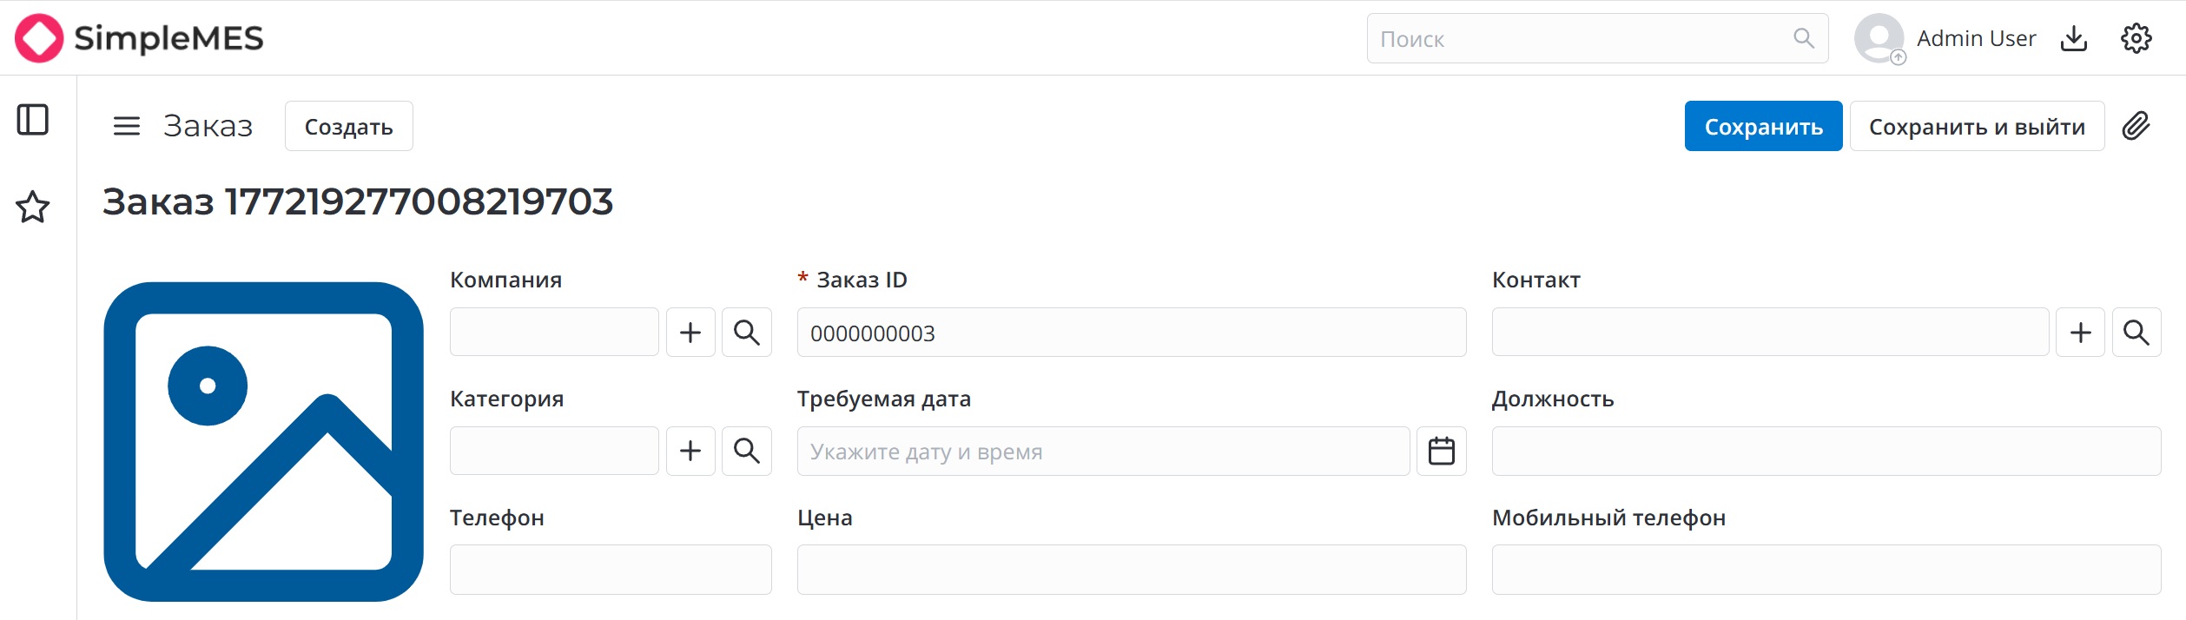Toggle the sidebar panel icon
2186x620 pixels.
pos(33,121)
